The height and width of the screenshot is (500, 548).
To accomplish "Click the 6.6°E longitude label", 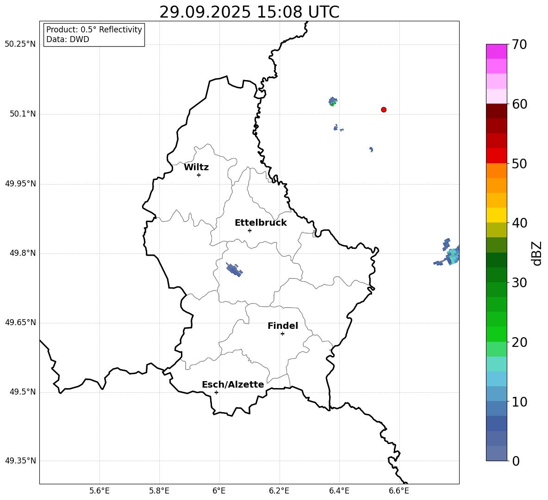I will coord(399,491).
